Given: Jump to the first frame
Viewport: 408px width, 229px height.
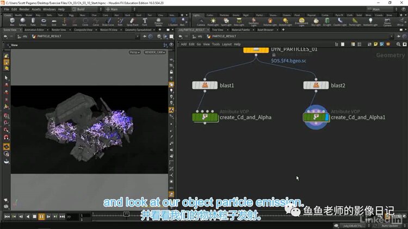Looking at the screenshot, I should pyautogui.click(x=7, y=216).
